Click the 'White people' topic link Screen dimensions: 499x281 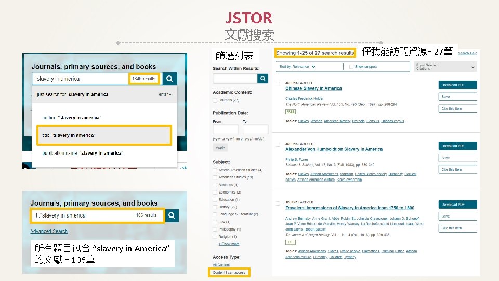pyautogui.click(x=350, y=251)
